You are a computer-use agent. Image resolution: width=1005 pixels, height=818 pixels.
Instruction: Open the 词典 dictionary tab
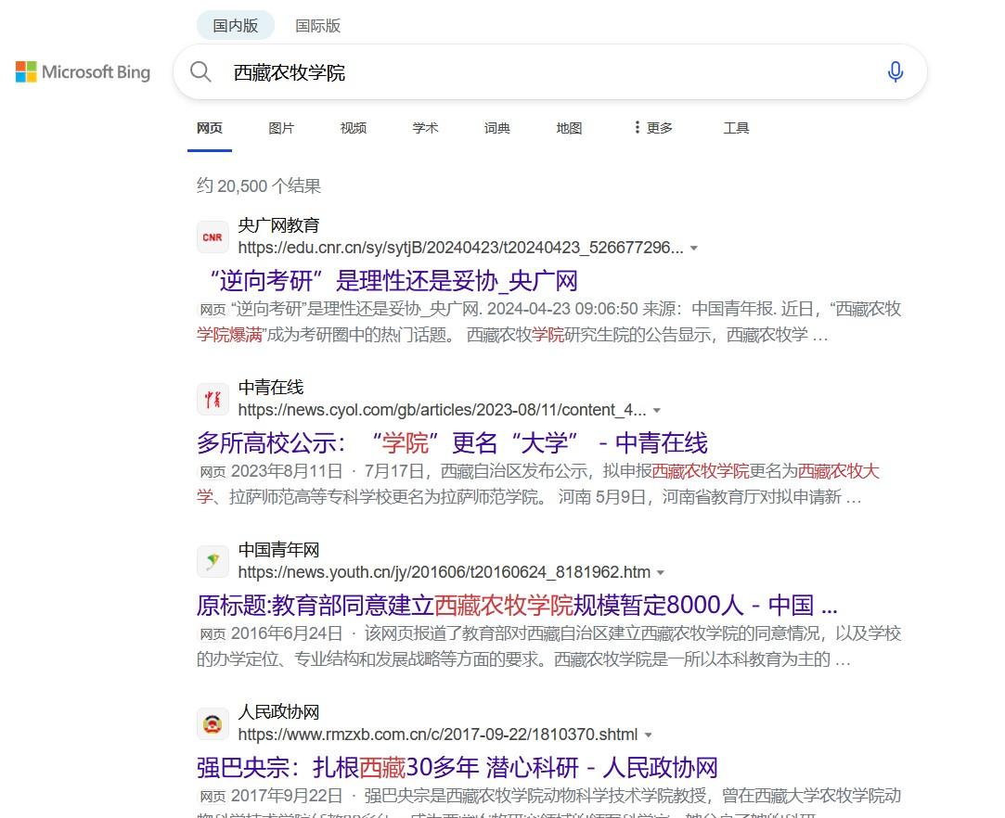tap(496, 128)
